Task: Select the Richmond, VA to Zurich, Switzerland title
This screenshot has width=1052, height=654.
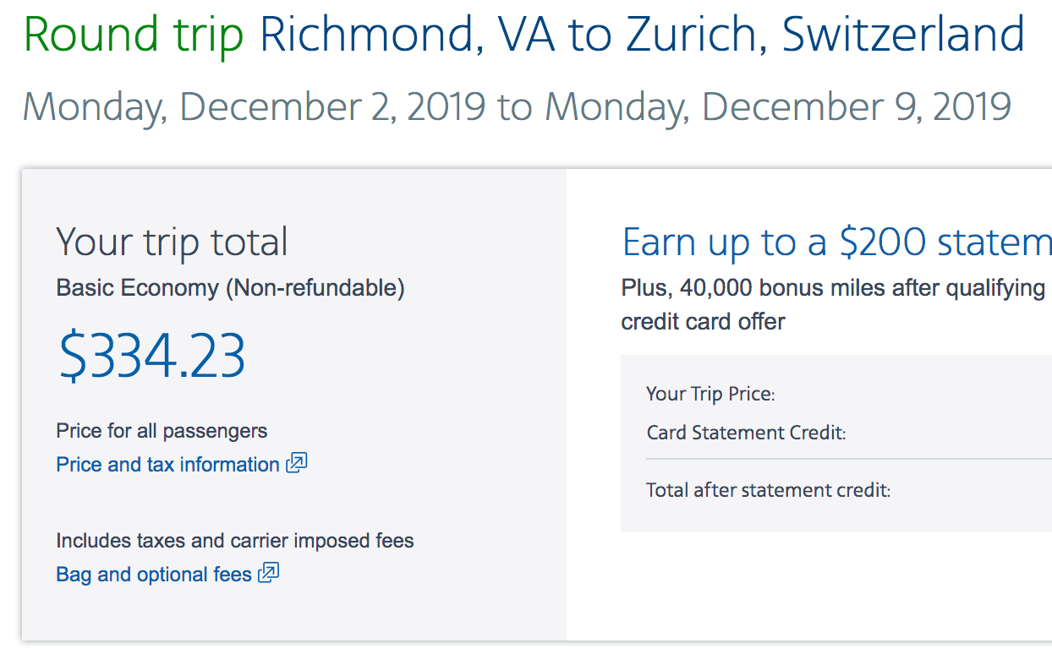Action: 642,34
